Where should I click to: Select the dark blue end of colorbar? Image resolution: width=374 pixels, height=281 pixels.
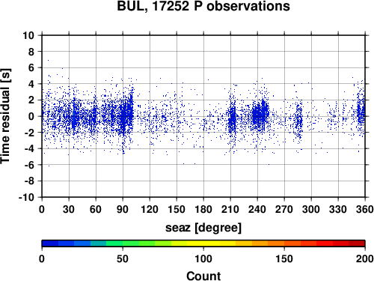click(50, 244)
